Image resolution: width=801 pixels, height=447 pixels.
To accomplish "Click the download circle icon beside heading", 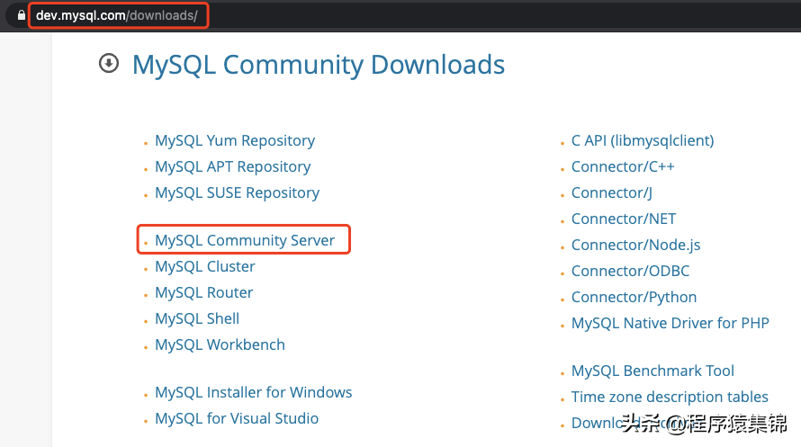I will [x=109, y=63].
